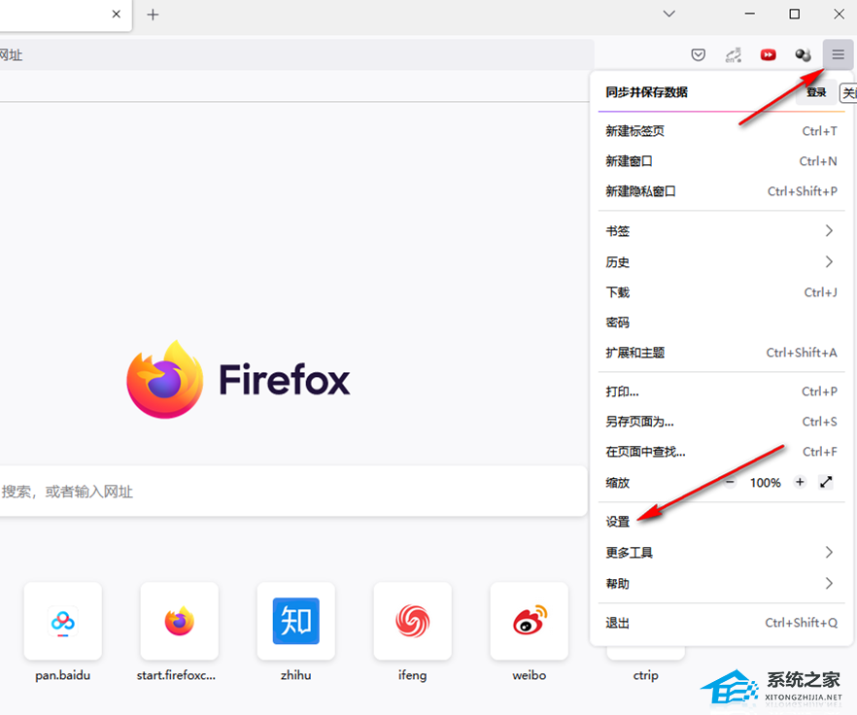Expand the 书签 bookmarks submenu
857x715 pixels.
(x=721, y=231)
